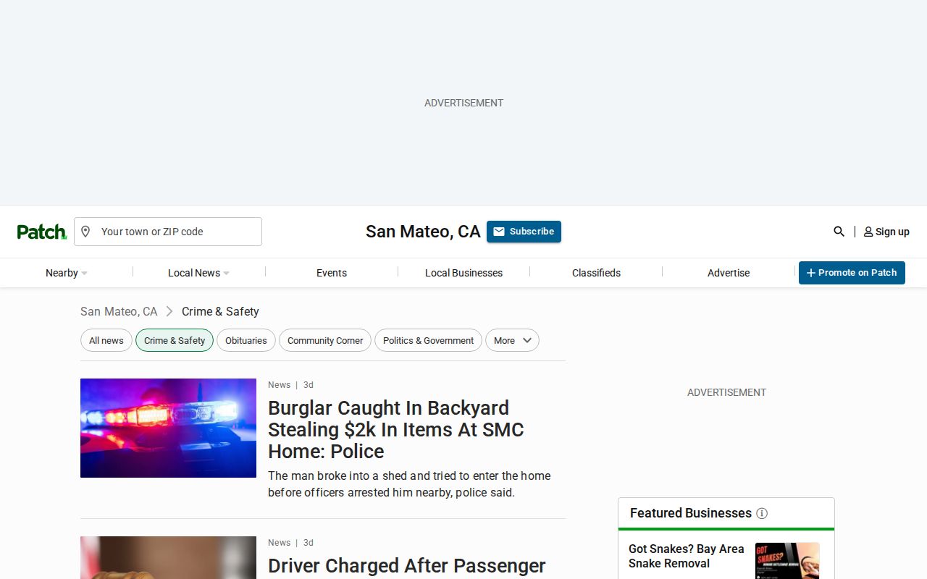Open Burglar Caught In Backyard article headline
The width and height of the screenshot is (927, 579).
pyautogui.click(x=395, y=429)
